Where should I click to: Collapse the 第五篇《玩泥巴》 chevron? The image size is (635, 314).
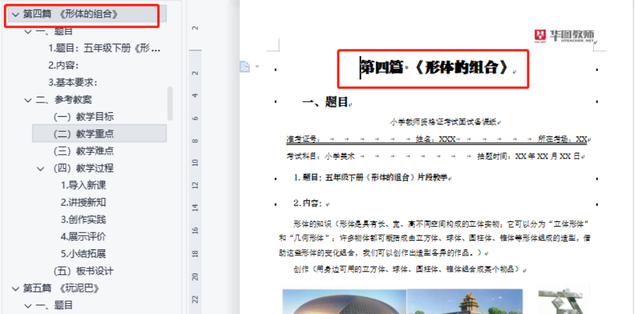coord(15,288)
